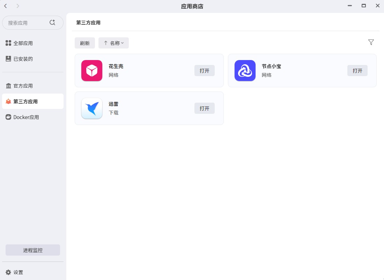Open 官方应用 via its bank icon
Screen dimensions: 384x280
(x=8, y=86)
